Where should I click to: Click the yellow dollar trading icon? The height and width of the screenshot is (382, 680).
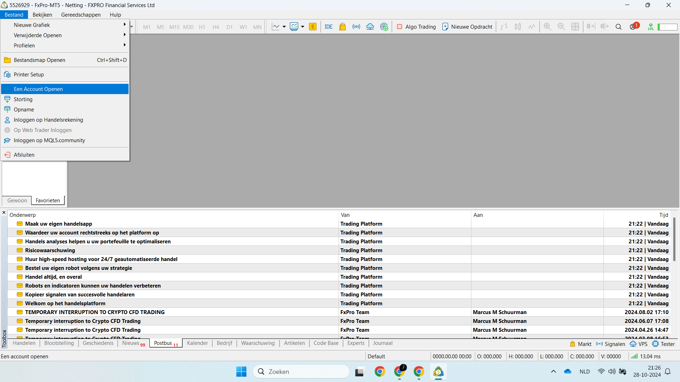[313, 27]
